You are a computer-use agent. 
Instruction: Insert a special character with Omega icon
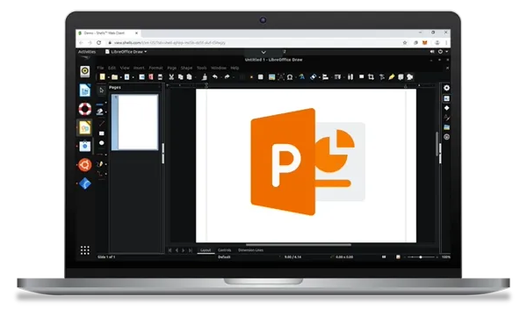(x=290, y=77)
